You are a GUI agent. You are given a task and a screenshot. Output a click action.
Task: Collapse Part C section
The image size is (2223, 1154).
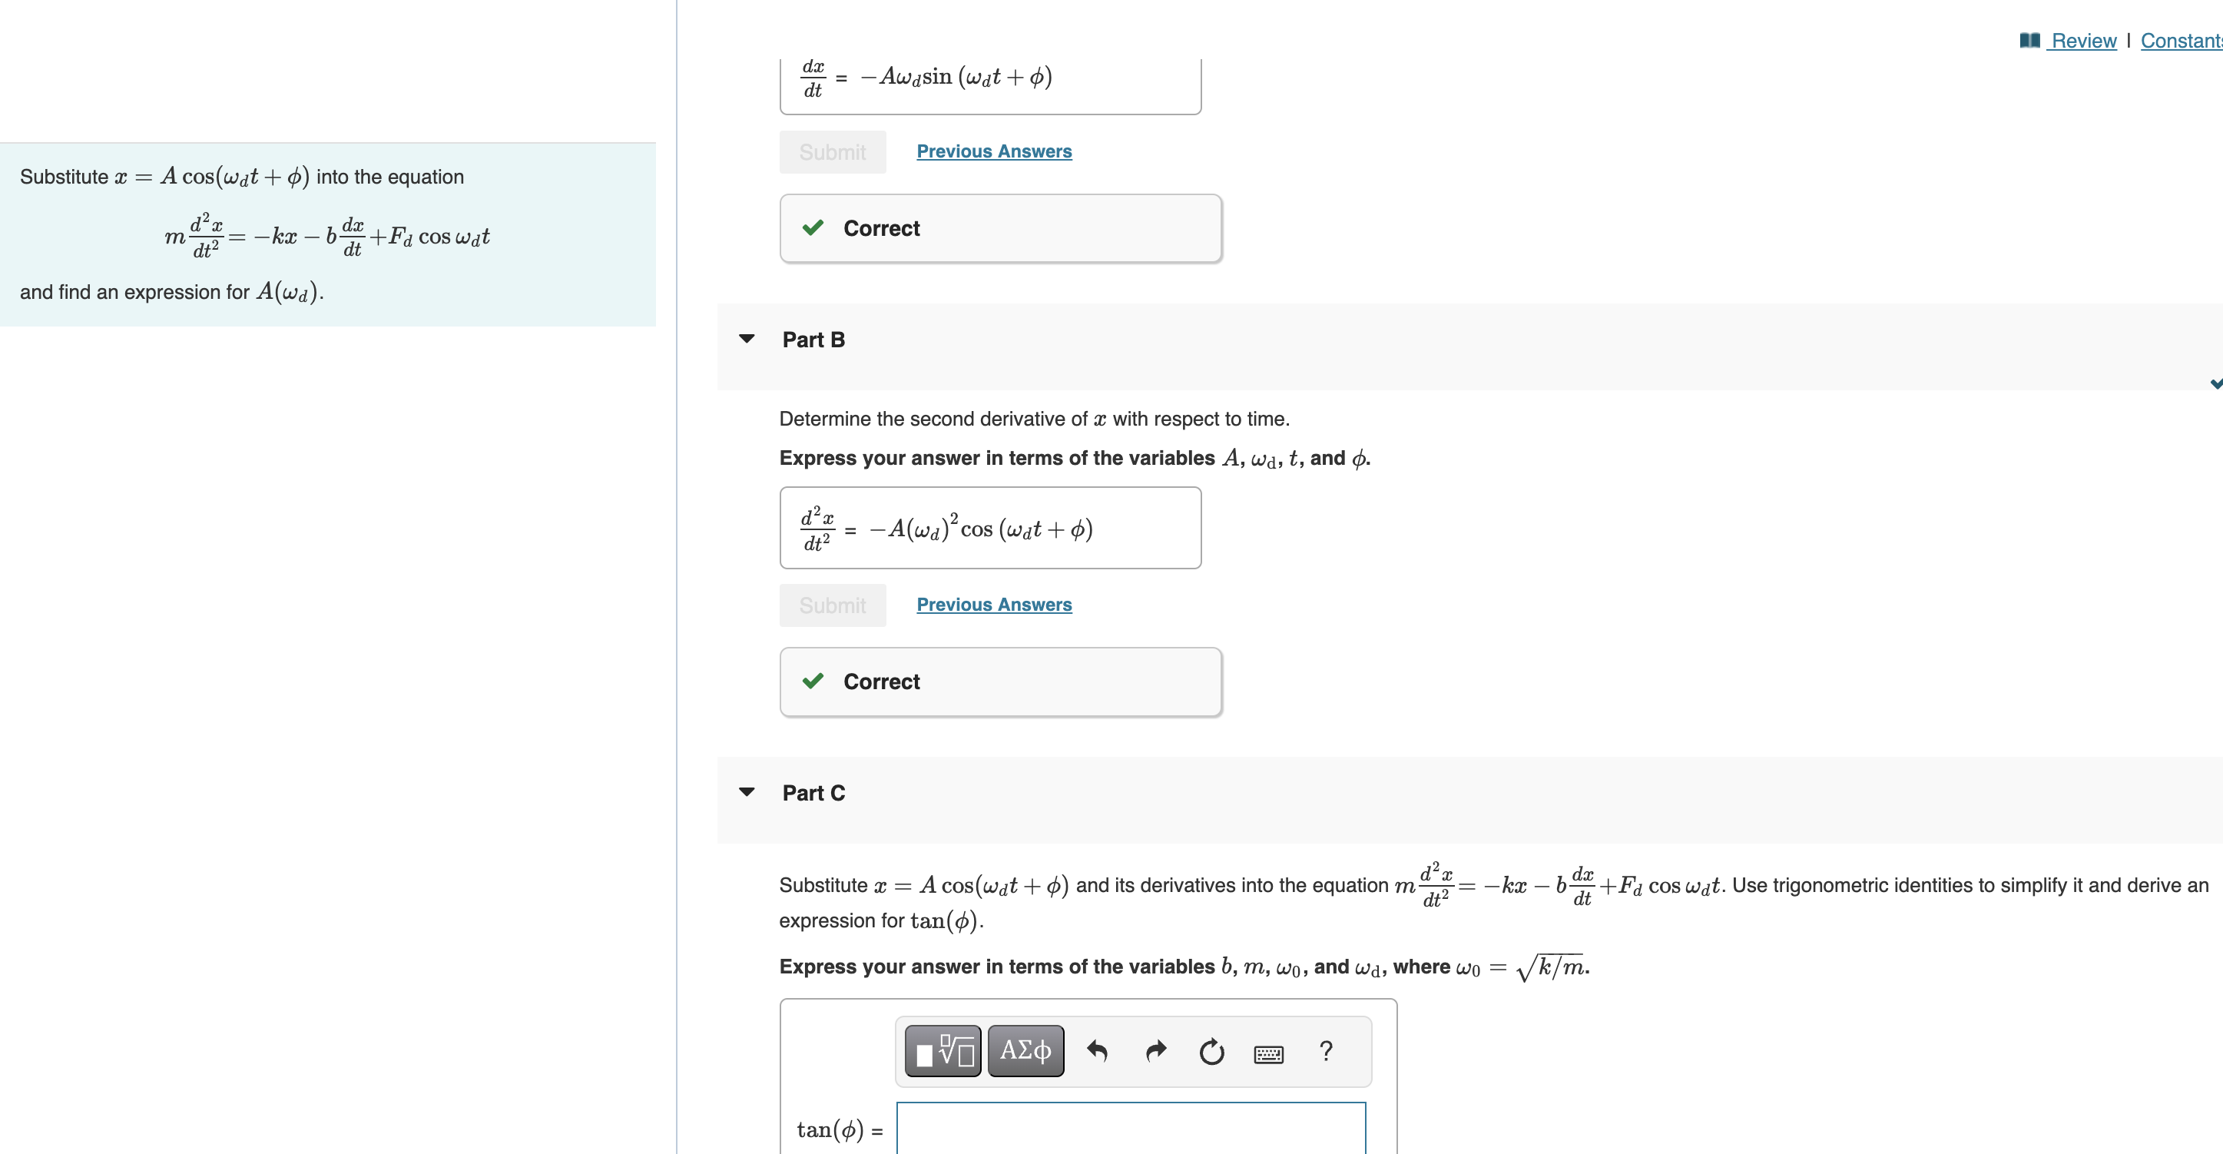[x=747, y=791]
